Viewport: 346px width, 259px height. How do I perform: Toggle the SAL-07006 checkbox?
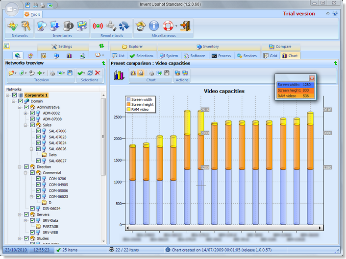coord(38,131)
